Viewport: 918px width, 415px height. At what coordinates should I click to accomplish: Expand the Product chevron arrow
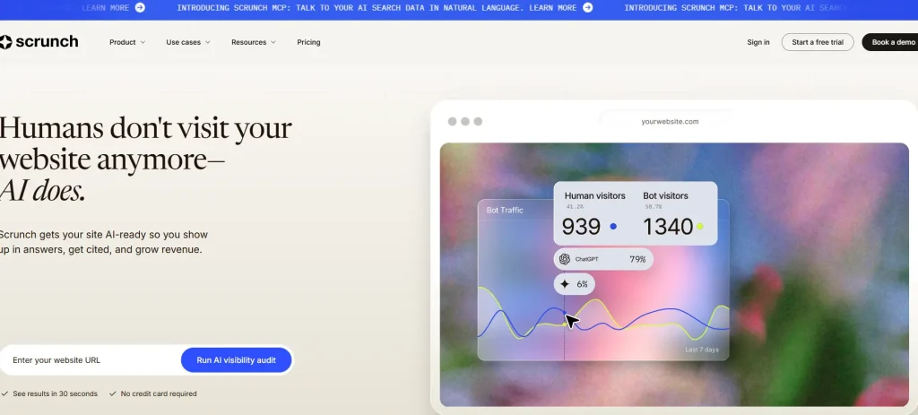(x=143, y=42)
